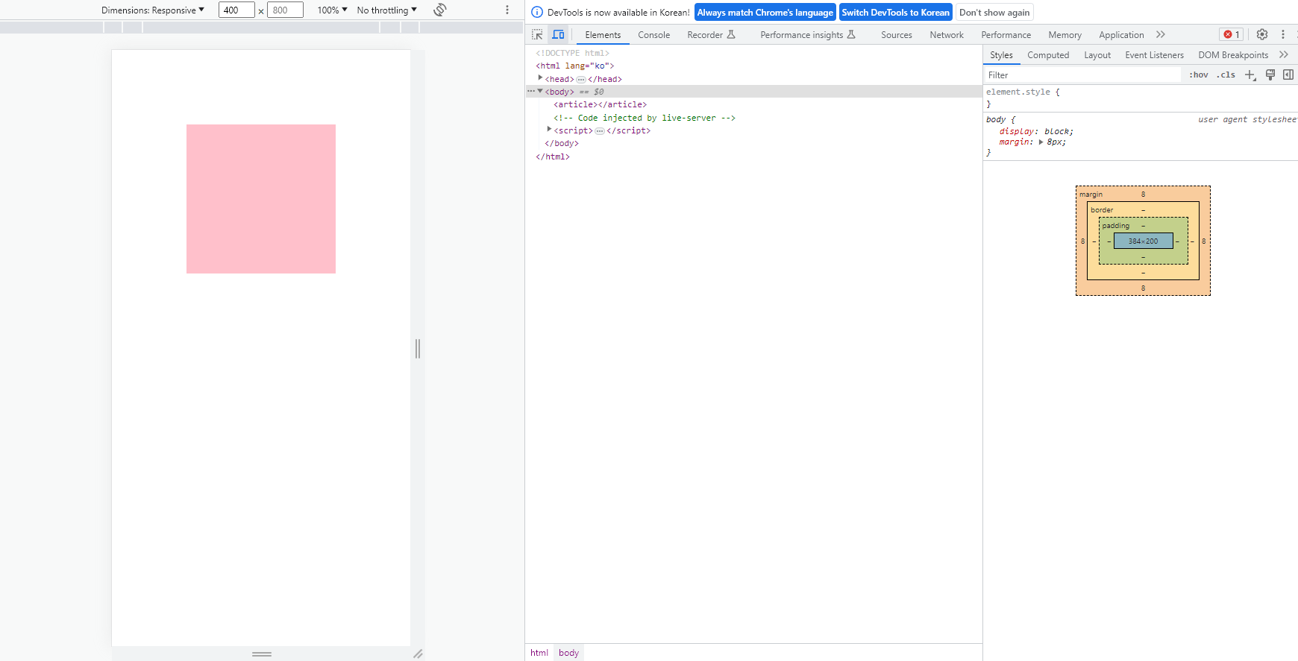Expand the script element node

point(549,129)
